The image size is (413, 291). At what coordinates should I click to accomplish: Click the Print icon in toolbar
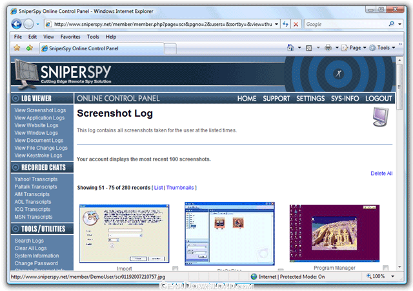coord(328,48)
